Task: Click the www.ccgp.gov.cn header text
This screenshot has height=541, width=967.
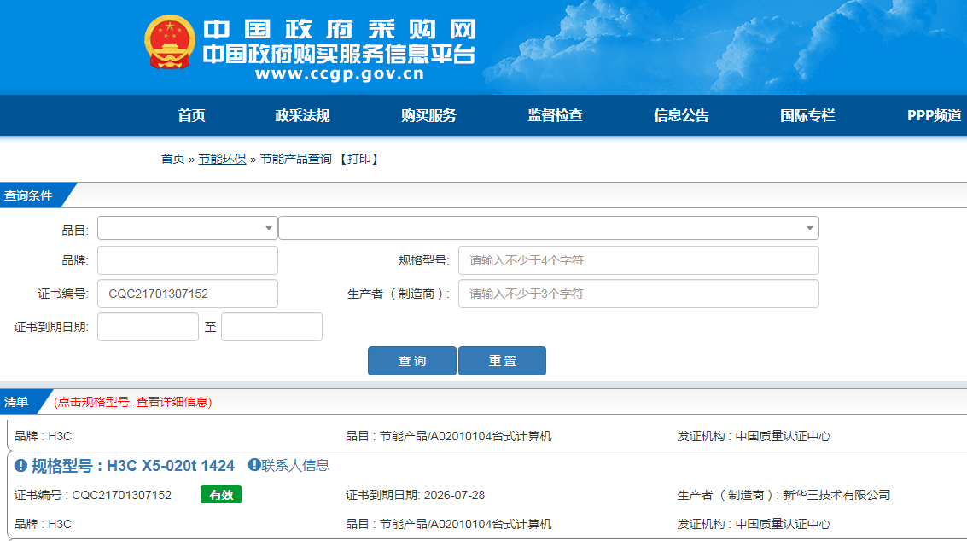Action: 340,74
